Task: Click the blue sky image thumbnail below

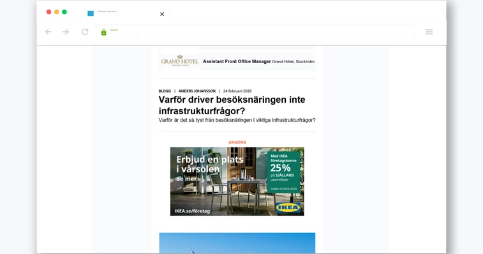Action: pyautogui.click(x=237, y=243)
